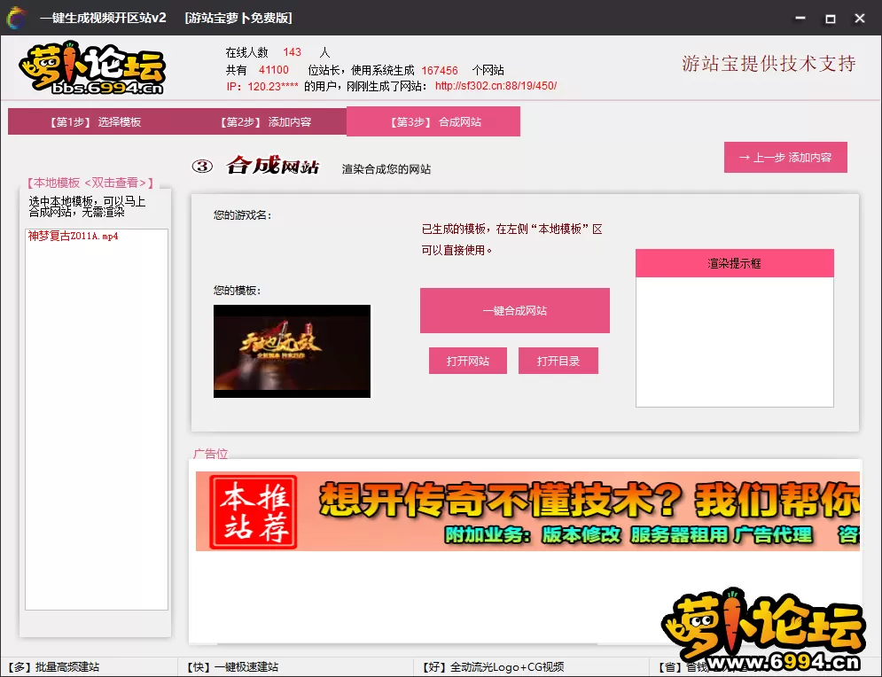Viewport: 882px width, 677px height.
Task: Click the generated sites count 167456
Action: [x=440, y=70]
